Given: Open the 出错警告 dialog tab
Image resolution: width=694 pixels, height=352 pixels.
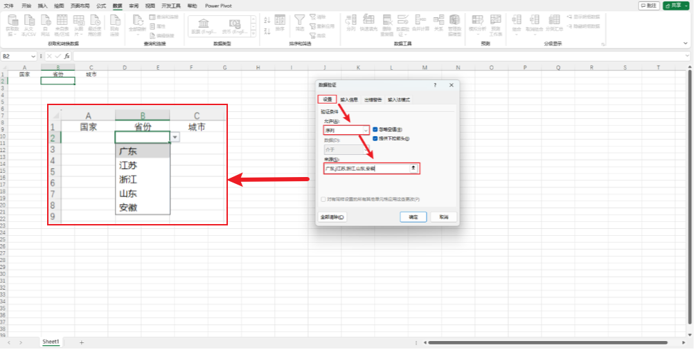Looking at the screenshot, I should point(373,100).
